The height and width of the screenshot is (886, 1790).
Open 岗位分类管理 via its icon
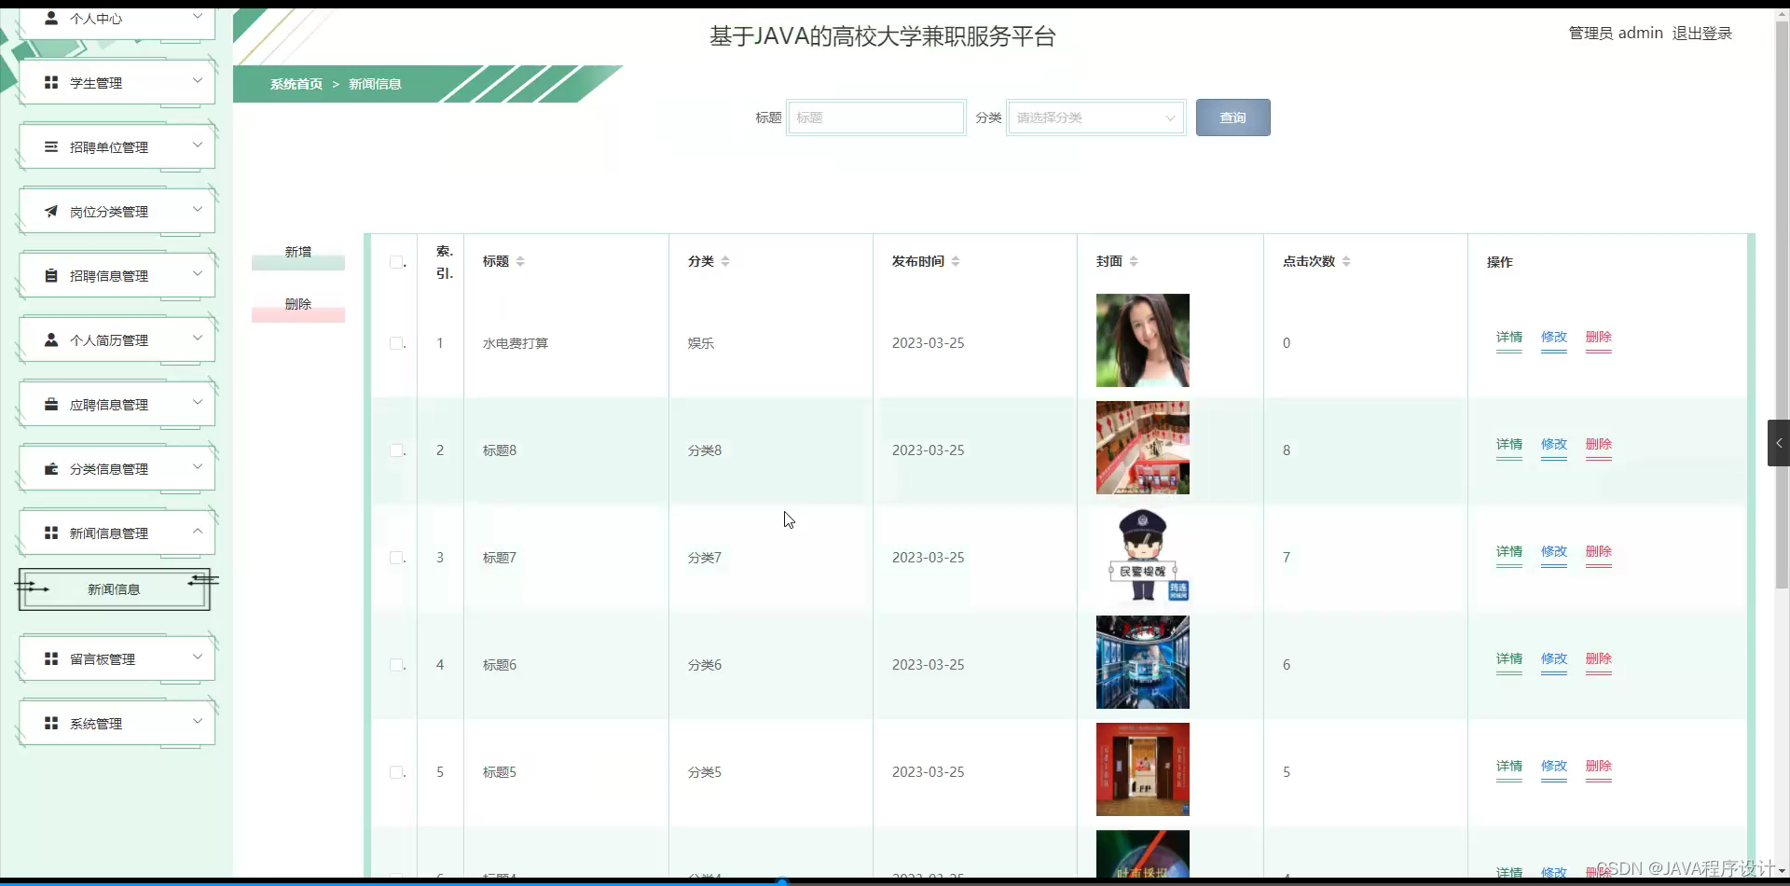coord(51,211)
